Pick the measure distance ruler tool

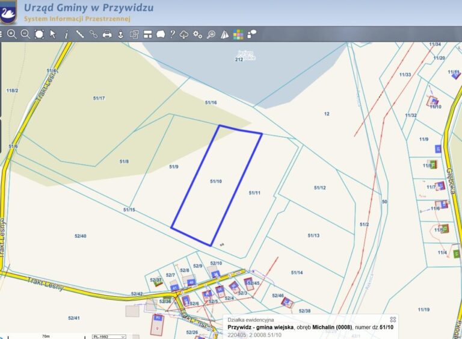[80, 34]
